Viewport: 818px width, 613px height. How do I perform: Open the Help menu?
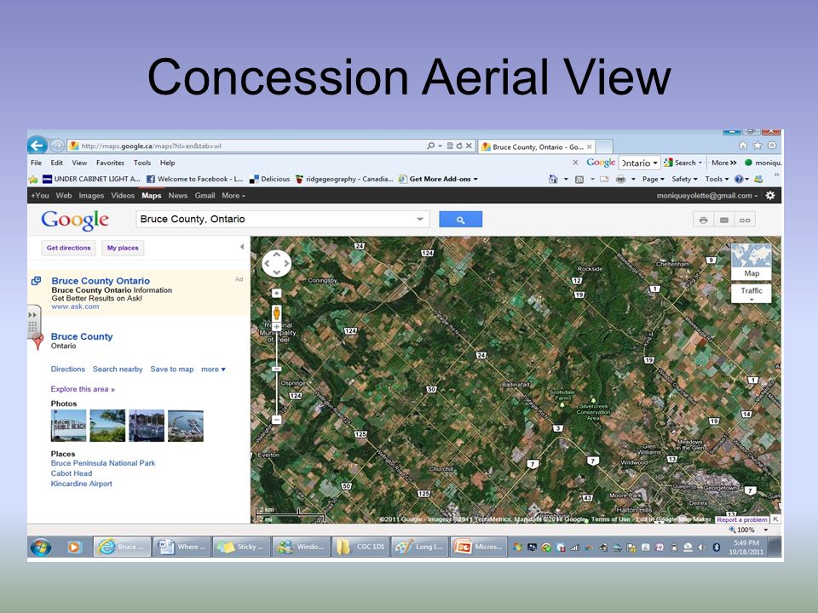tap(167, 163)
